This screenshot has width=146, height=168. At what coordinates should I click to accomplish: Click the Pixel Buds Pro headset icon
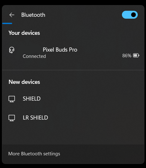pyautogui.click(x=12, y=50)
